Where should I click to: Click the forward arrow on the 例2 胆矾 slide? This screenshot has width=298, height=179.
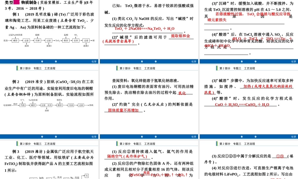tap(56, 136)
